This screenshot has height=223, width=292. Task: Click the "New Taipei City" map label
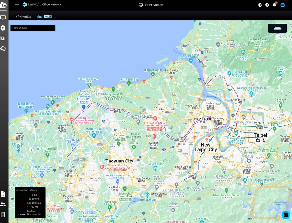point(206,147)
